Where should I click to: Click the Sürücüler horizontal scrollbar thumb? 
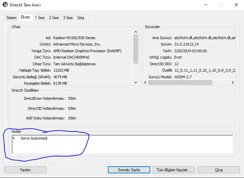[x=180, y=83]
